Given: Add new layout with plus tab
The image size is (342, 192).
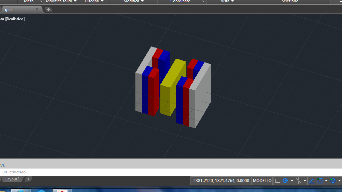Looking at the screenshot, I should (x=28, y=179).
